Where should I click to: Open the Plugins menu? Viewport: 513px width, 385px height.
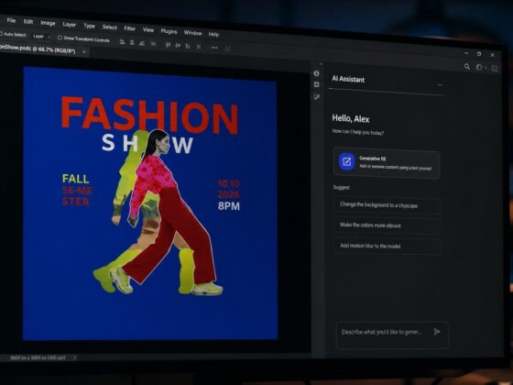coord(169,31)
